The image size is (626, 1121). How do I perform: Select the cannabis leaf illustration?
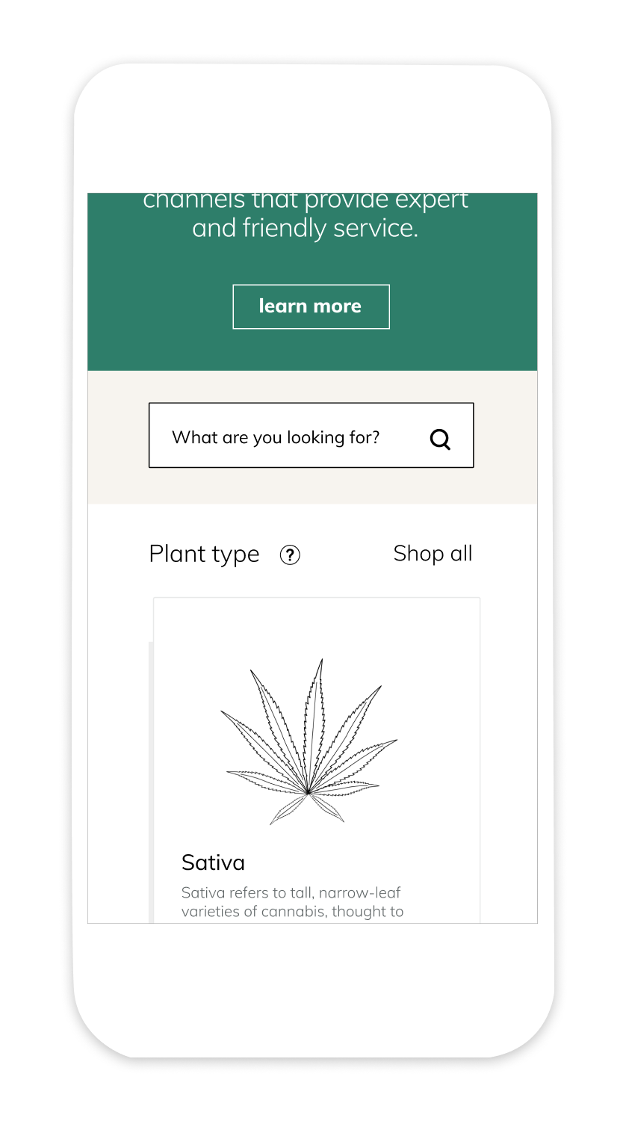[309, 742]
